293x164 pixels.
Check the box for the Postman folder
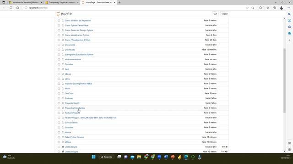pos(59,98)
